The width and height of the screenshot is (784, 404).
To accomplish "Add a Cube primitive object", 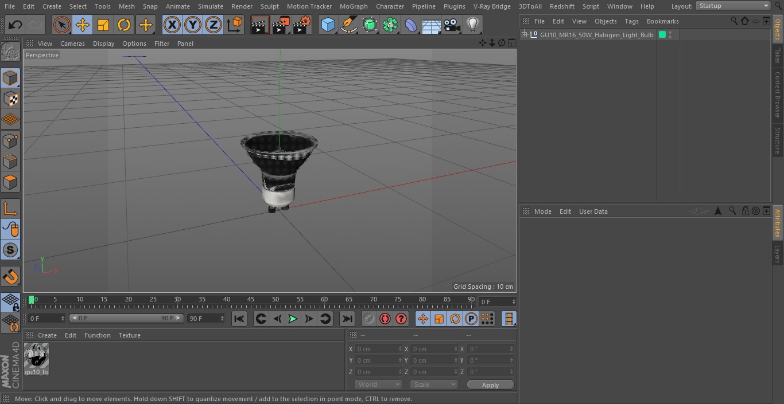I will coord(328,25).
